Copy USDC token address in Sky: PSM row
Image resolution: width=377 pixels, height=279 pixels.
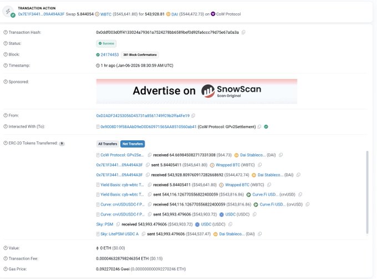230,224
